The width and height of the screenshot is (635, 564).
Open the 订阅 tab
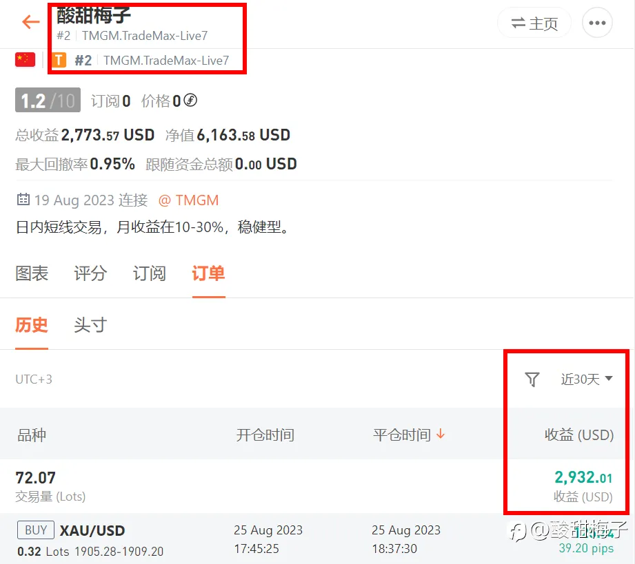(150, 273)
